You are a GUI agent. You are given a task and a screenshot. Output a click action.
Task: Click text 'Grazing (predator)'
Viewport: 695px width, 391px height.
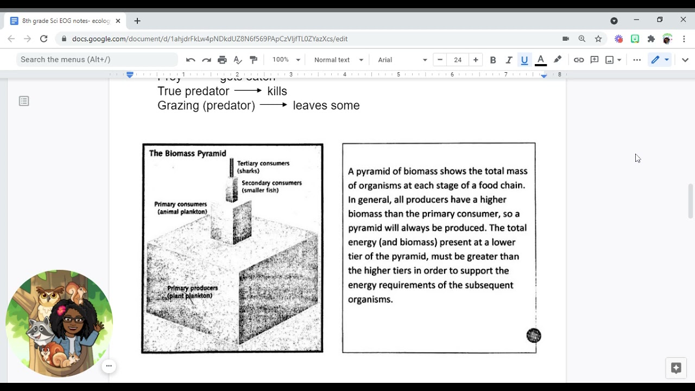coord(206,105)
